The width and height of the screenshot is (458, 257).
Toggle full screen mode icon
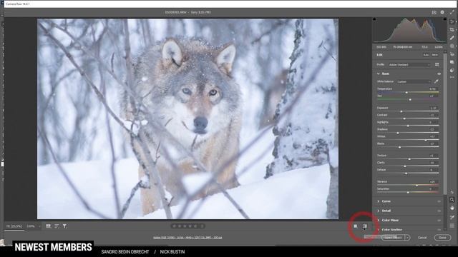coord(452,12)
